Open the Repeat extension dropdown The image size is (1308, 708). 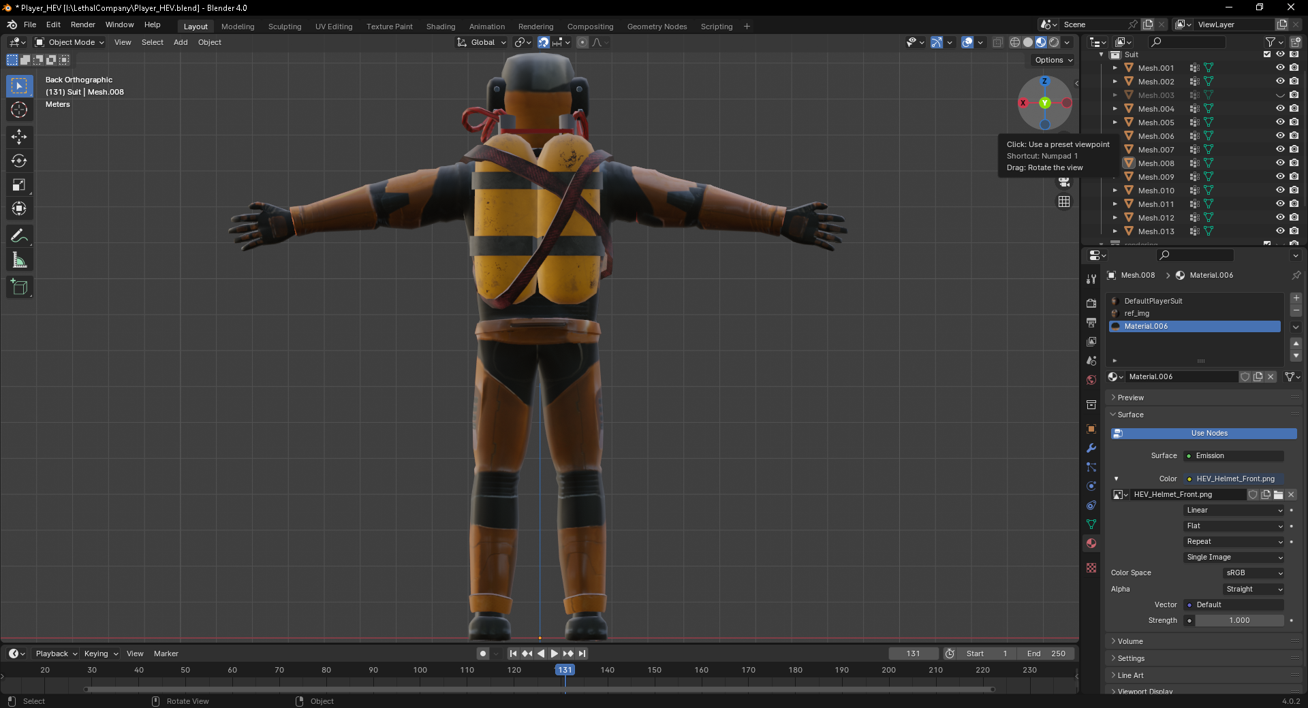(1234, 542)
